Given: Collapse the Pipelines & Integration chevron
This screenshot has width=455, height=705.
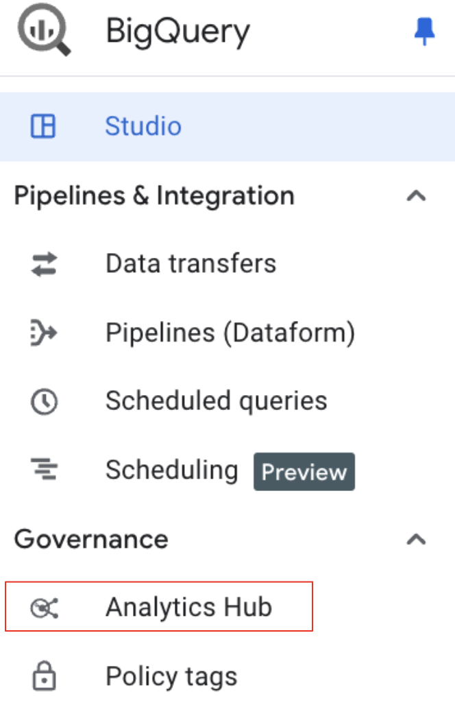Looking at the screenshot, I should click(416, 196).
